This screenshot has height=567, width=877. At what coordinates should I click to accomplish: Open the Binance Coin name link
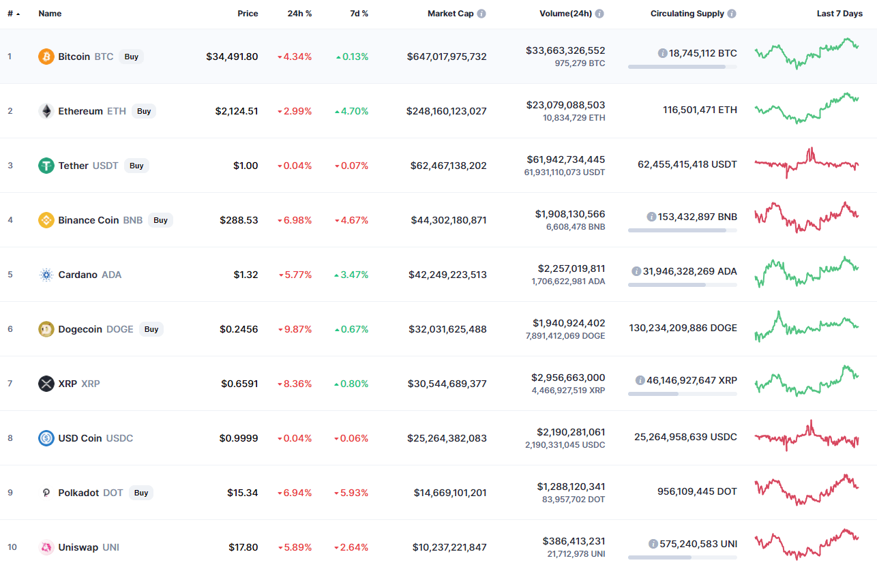click(x=88, y=220)
